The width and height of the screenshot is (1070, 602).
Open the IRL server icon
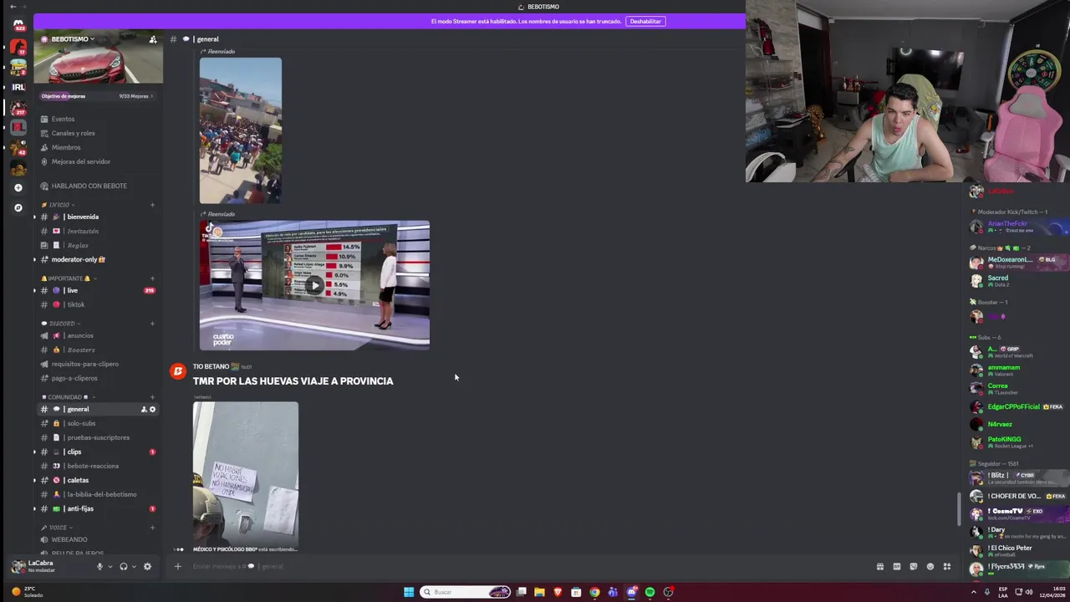pyautogui.click(x=18, y=87)
